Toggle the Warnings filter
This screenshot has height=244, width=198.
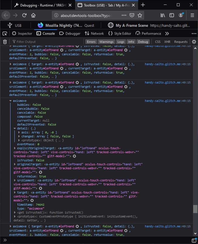106,42
